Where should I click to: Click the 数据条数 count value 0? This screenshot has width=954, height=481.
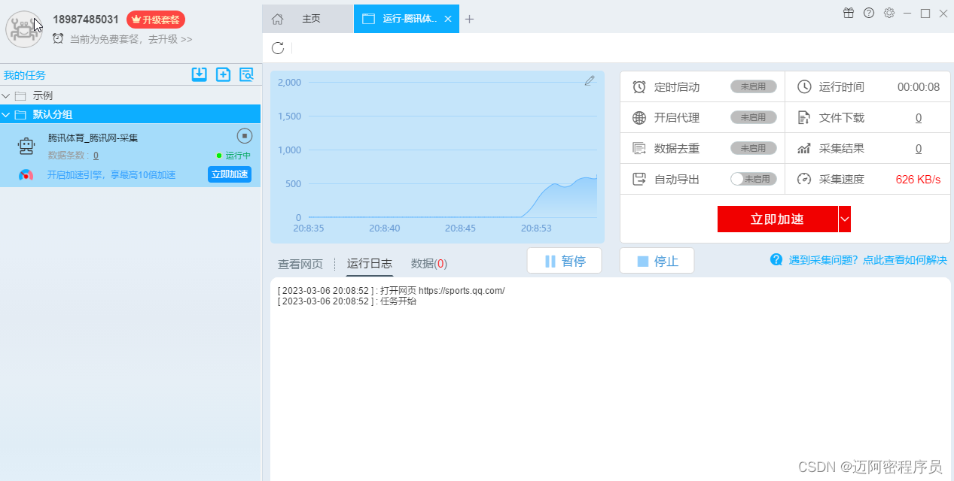pyautogui.click(x=96, y=156)
